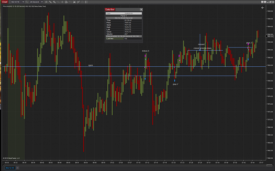Open the Indicators toolbar icon

(x=74, y=2)
